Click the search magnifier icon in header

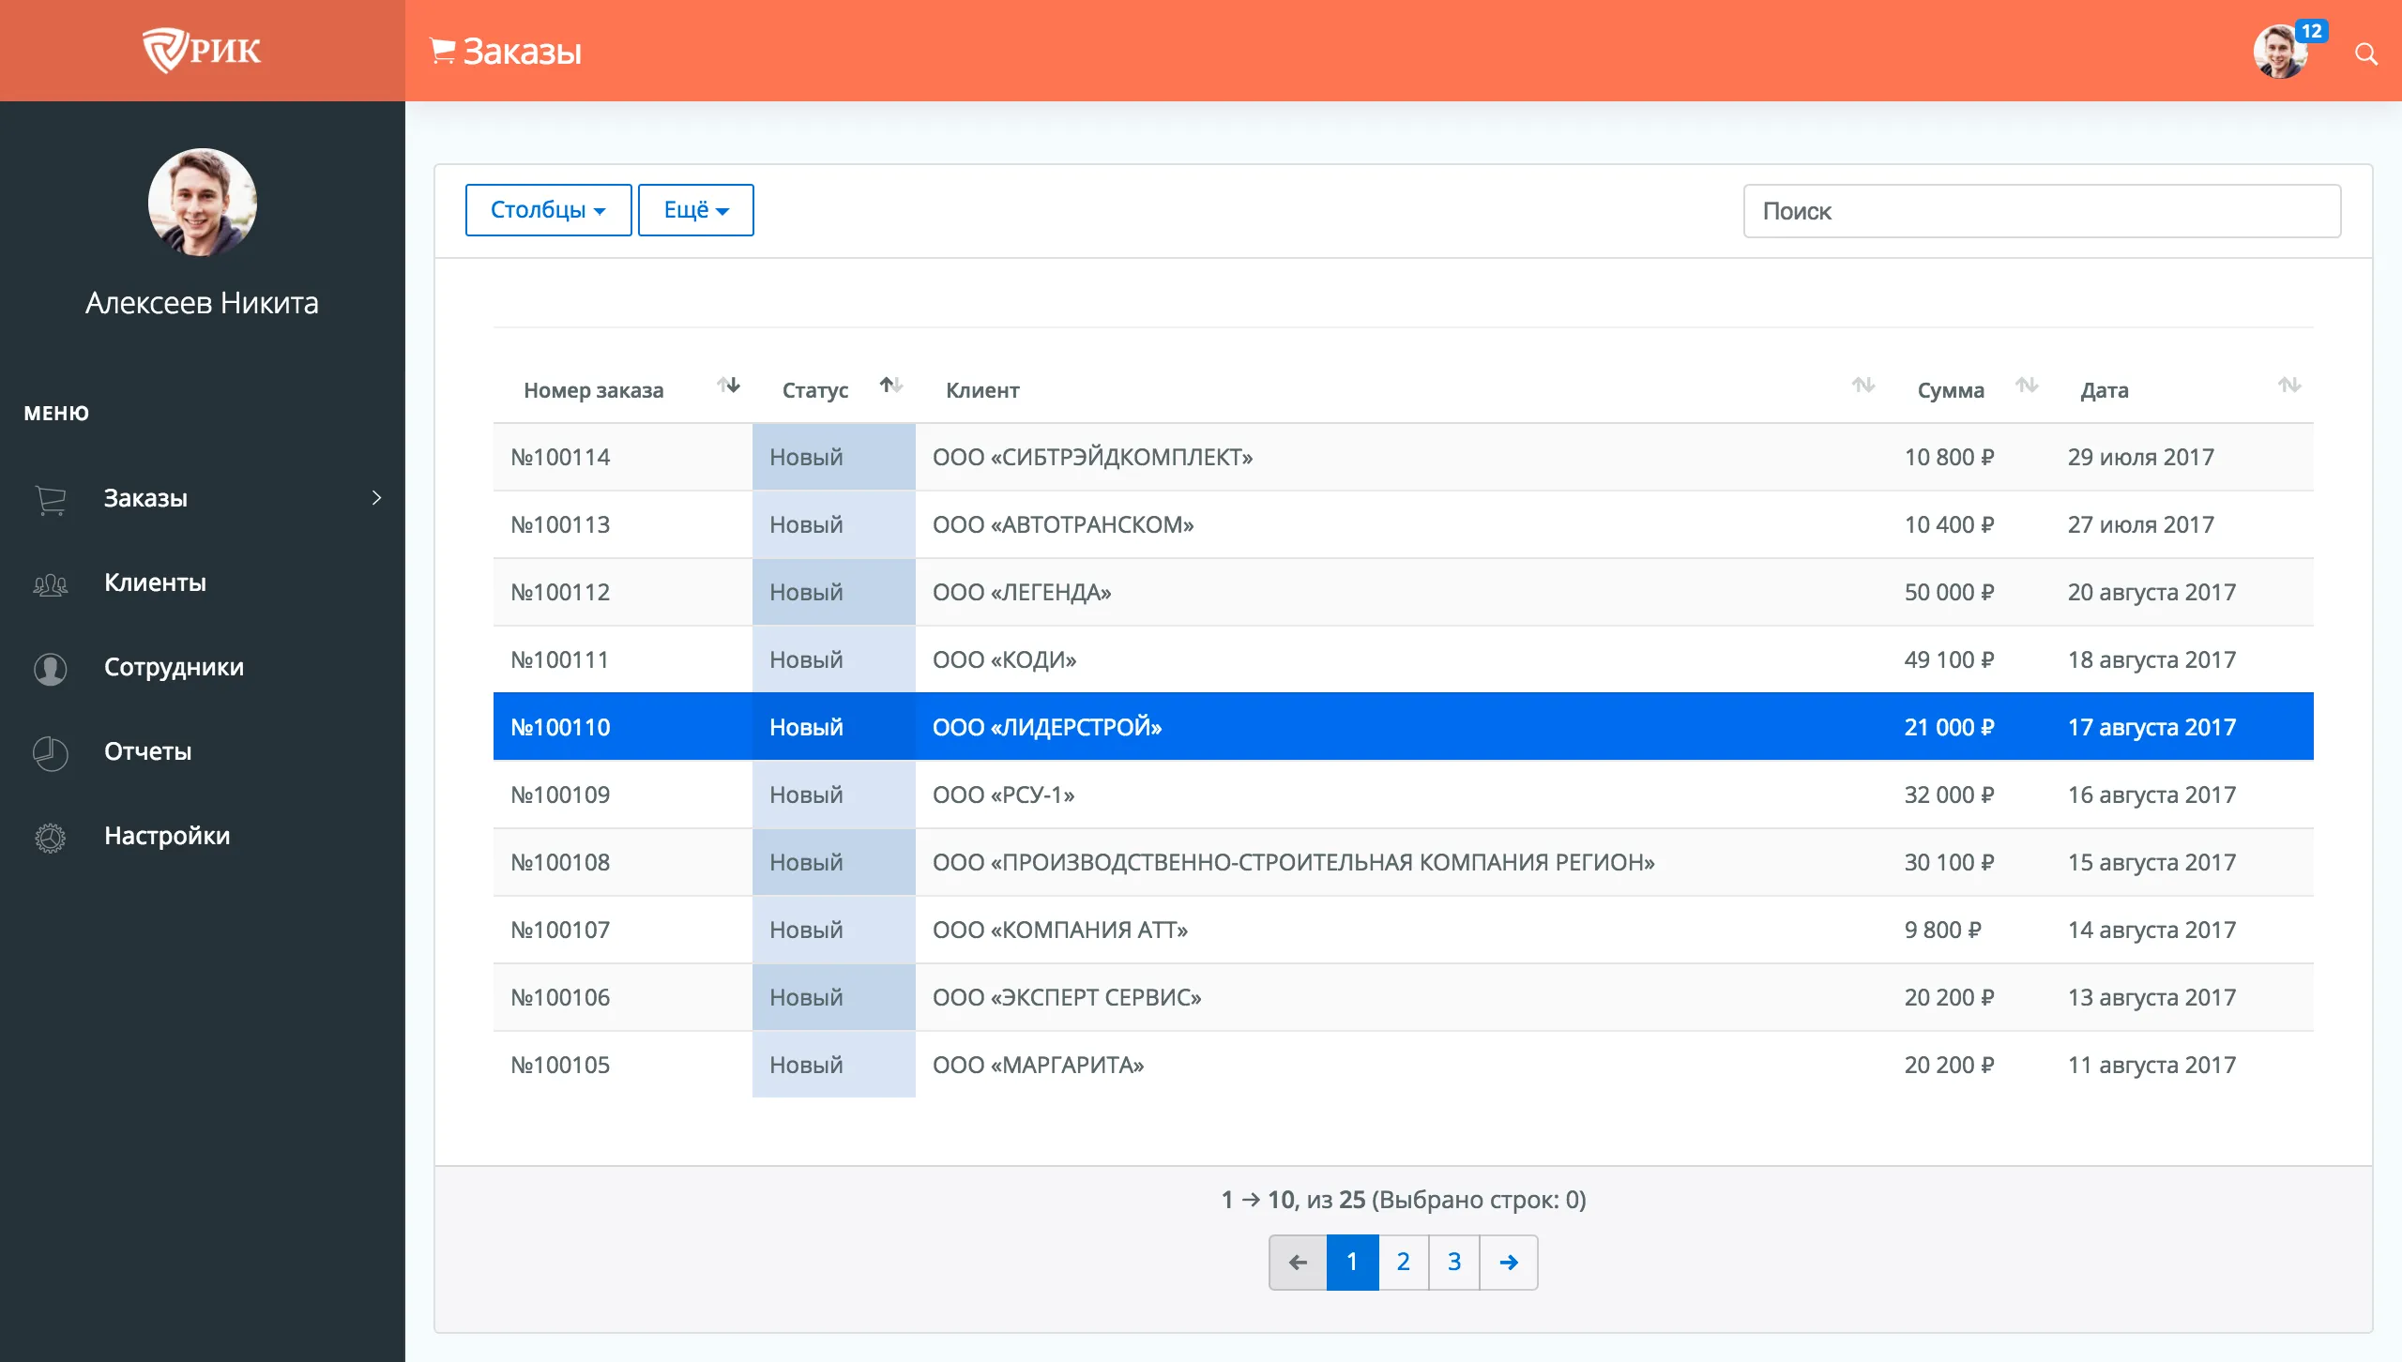click(2365, 53)
